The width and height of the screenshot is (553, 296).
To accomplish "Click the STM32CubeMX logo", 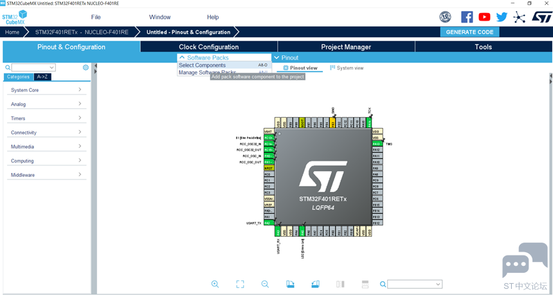I will [x=14, y=17].
